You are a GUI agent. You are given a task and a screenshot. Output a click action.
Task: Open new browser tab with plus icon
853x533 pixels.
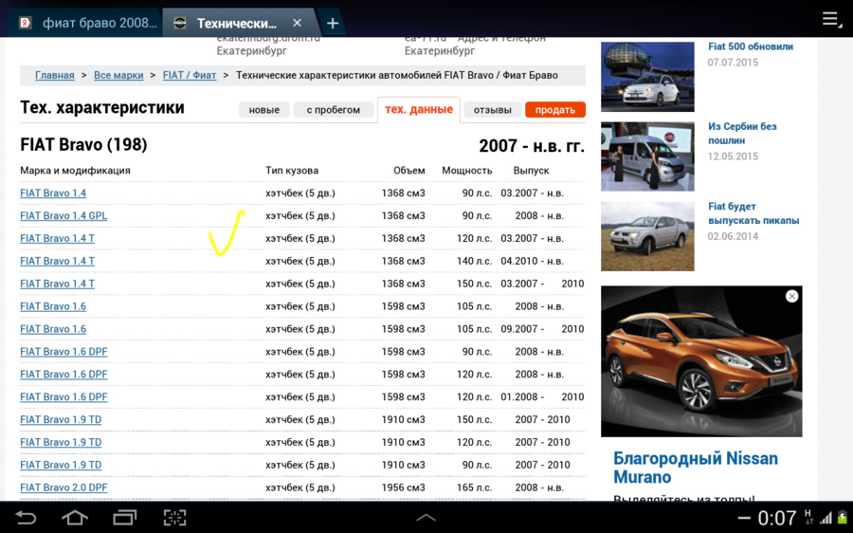(x=333, y=24)
